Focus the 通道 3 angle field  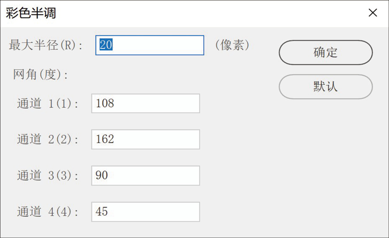pyautogui.click(x=146, y=176)
